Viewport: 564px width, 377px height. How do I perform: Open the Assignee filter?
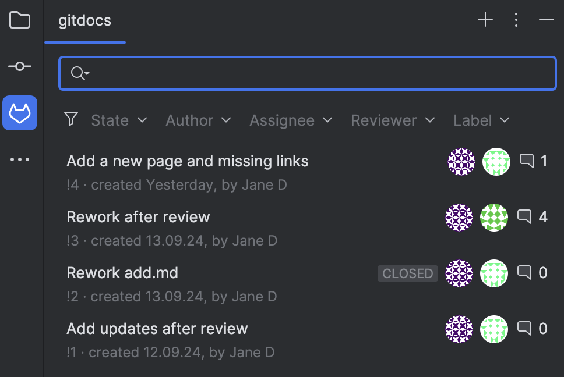point(291,120)
